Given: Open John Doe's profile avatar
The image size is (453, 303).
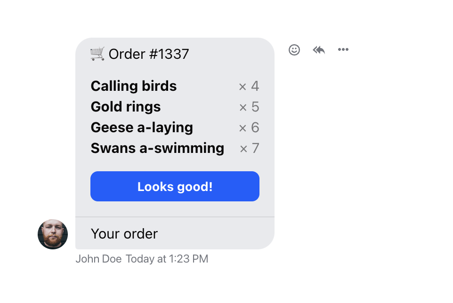Looking at the screenshot, I should 53,234.
